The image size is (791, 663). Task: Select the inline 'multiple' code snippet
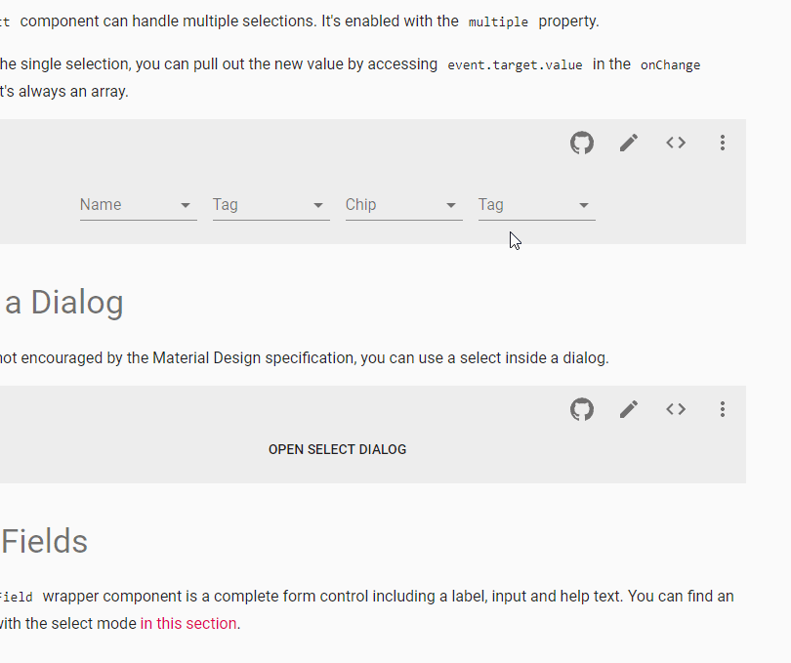498,21
